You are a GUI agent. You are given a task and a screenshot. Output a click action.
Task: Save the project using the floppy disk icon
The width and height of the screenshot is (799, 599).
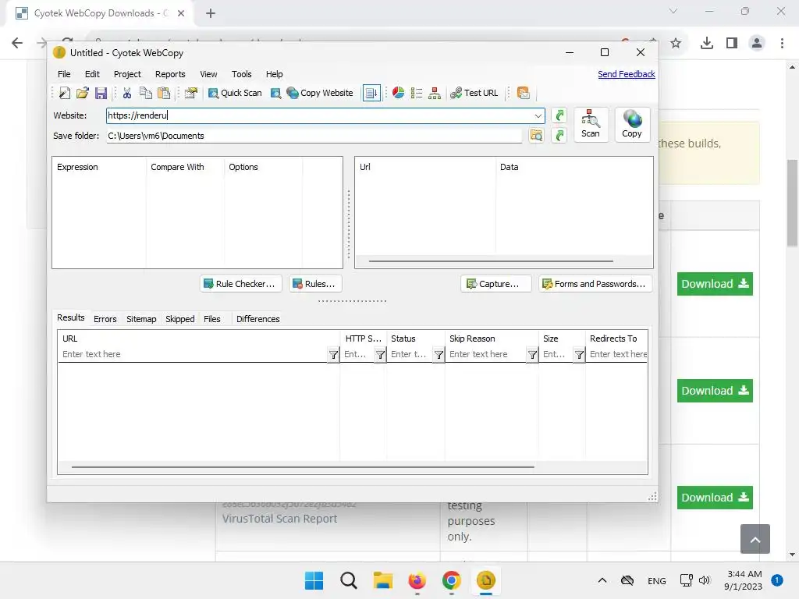[x=101, y=94]
